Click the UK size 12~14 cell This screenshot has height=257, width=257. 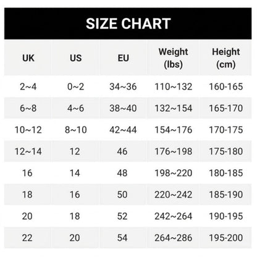[28, 151]
